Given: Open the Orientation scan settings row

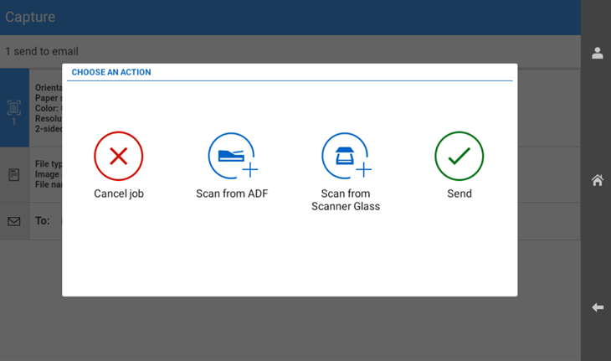Looking at the screenshot, I should click(x=47, y=86).
